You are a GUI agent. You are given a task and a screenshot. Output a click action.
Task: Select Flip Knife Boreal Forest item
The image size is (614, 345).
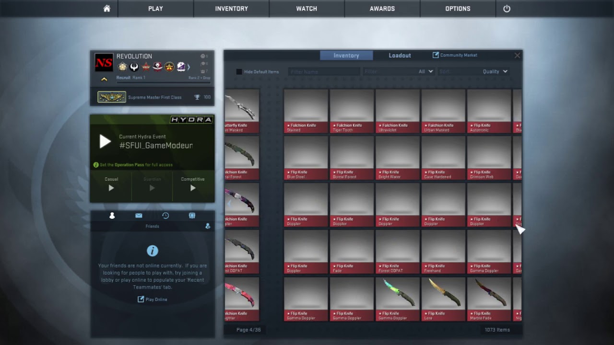pyautogui.click(x=352, y=158)
